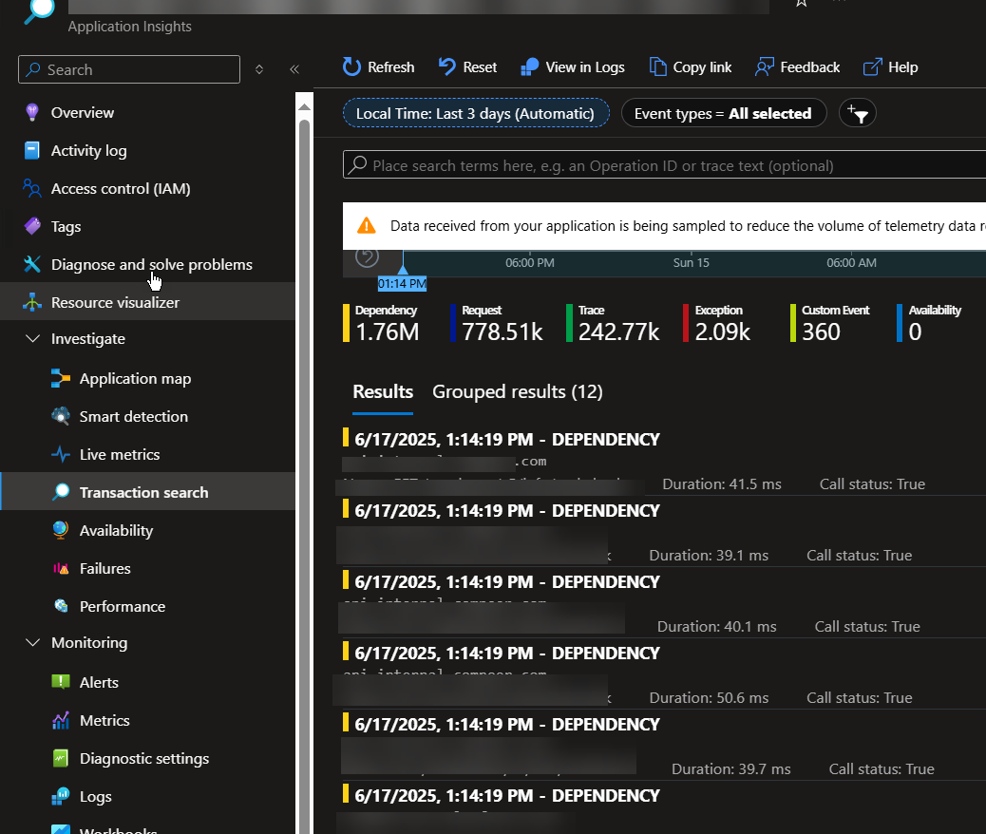Open dependency result with Duration 50.6 ms
986x834 pixels.
click(664, 673)
